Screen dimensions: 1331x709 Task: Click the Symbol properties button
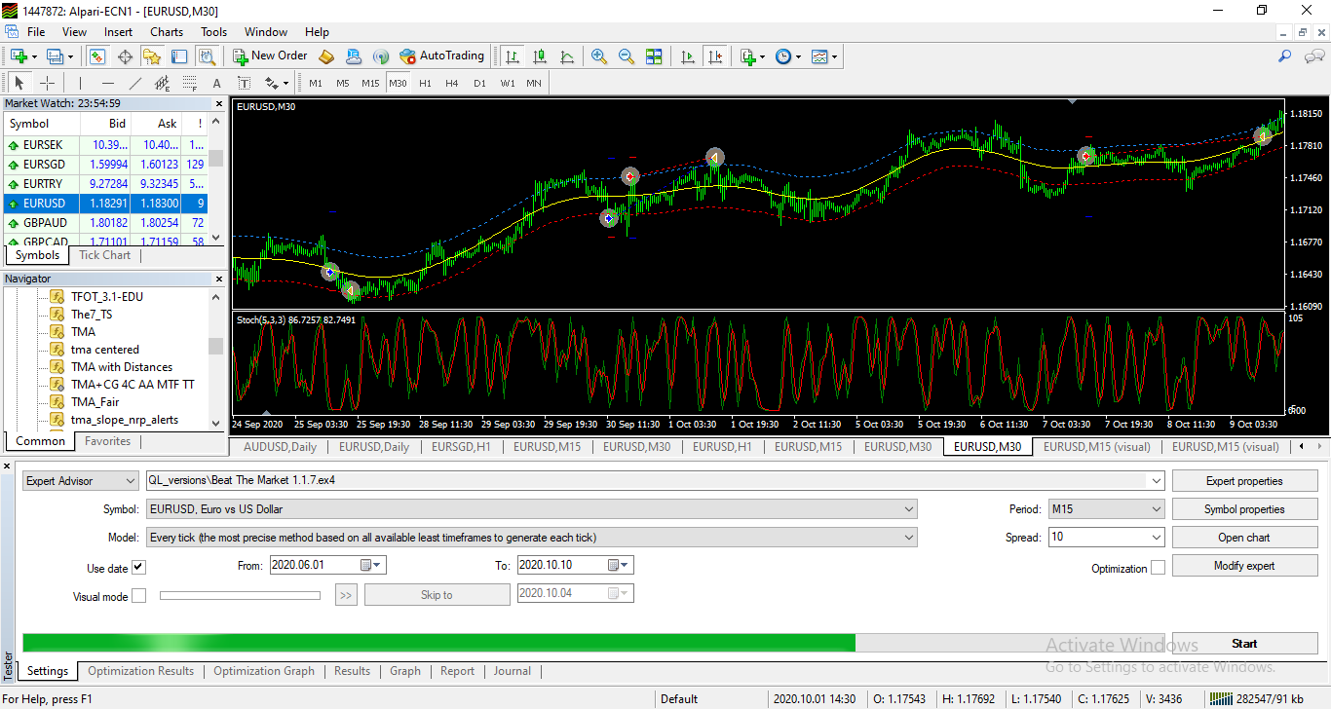pyautogui.click(x=1244, y=509)
